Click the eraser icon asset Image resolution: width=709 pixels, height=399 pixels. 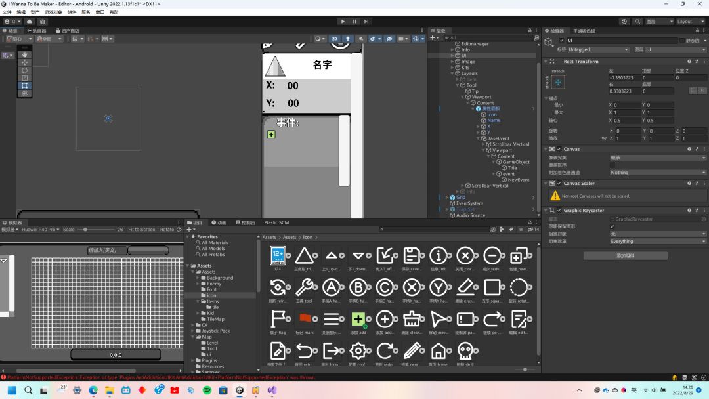point(465,287)
